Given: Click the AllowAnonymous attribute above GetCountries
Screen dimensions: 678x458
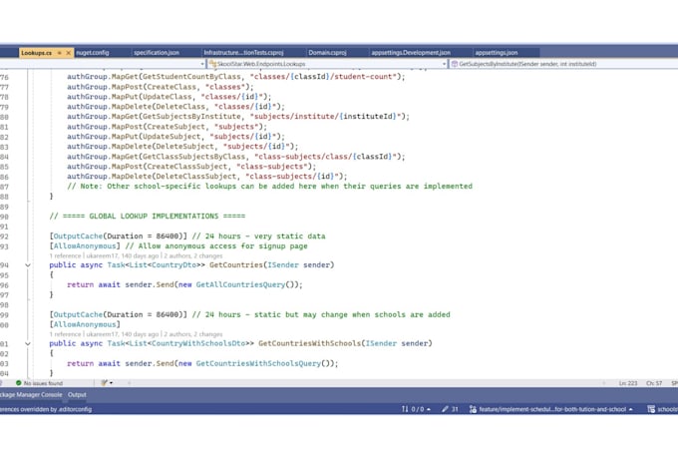Looking at the screenshot, I should (x=85, y=246).
